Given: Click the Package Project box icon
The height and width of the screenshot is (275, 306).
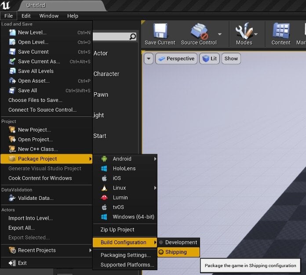Looking at the screenshot, I should [12, 159].
